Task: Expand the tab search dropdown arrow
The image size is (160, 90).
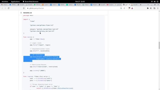Action: pyautogui.click(x=148, y=5)
